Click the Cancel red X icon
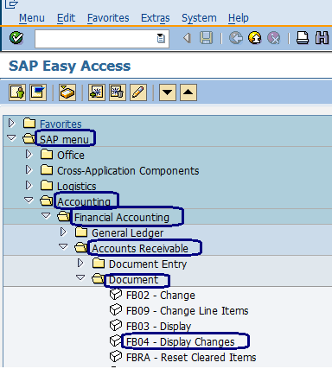The width and height of the screenshot is (332, 369). (x=273, y=38)
